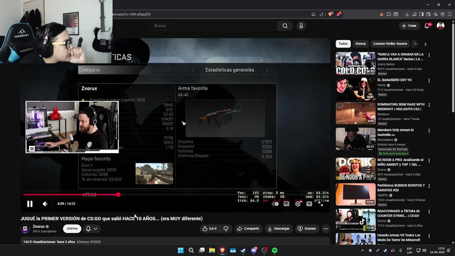Viewport: 455px width, 256px height.
Task: Open options for Periféricos Buenos video
Action: (429, 186)
